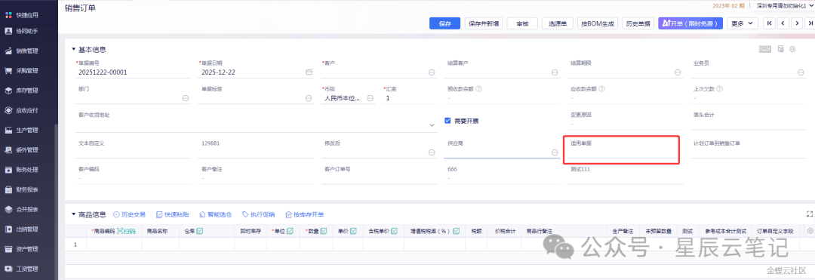Open the keyboard shortcut icon in 基本信息
815x280 pixels.
click(764, 49)
